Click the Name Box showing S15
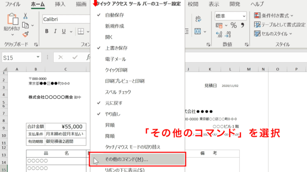The width and height of the screenshot is (307, 172). click(x=19, y=57)
